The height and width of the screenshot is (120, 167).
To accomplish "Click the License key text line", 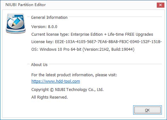I will pos(97,42).
